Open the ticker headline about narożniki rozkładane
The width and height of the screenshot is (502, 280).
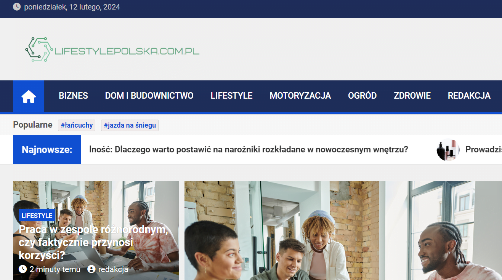click(x=249, y=149)
